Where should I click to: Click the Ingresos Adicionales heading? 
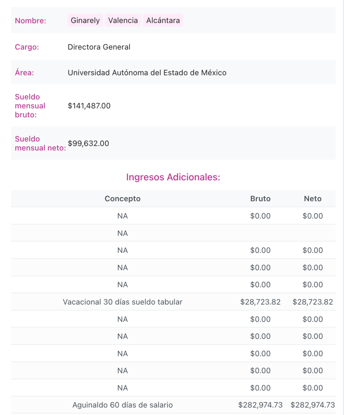click(x=173, y=177)
